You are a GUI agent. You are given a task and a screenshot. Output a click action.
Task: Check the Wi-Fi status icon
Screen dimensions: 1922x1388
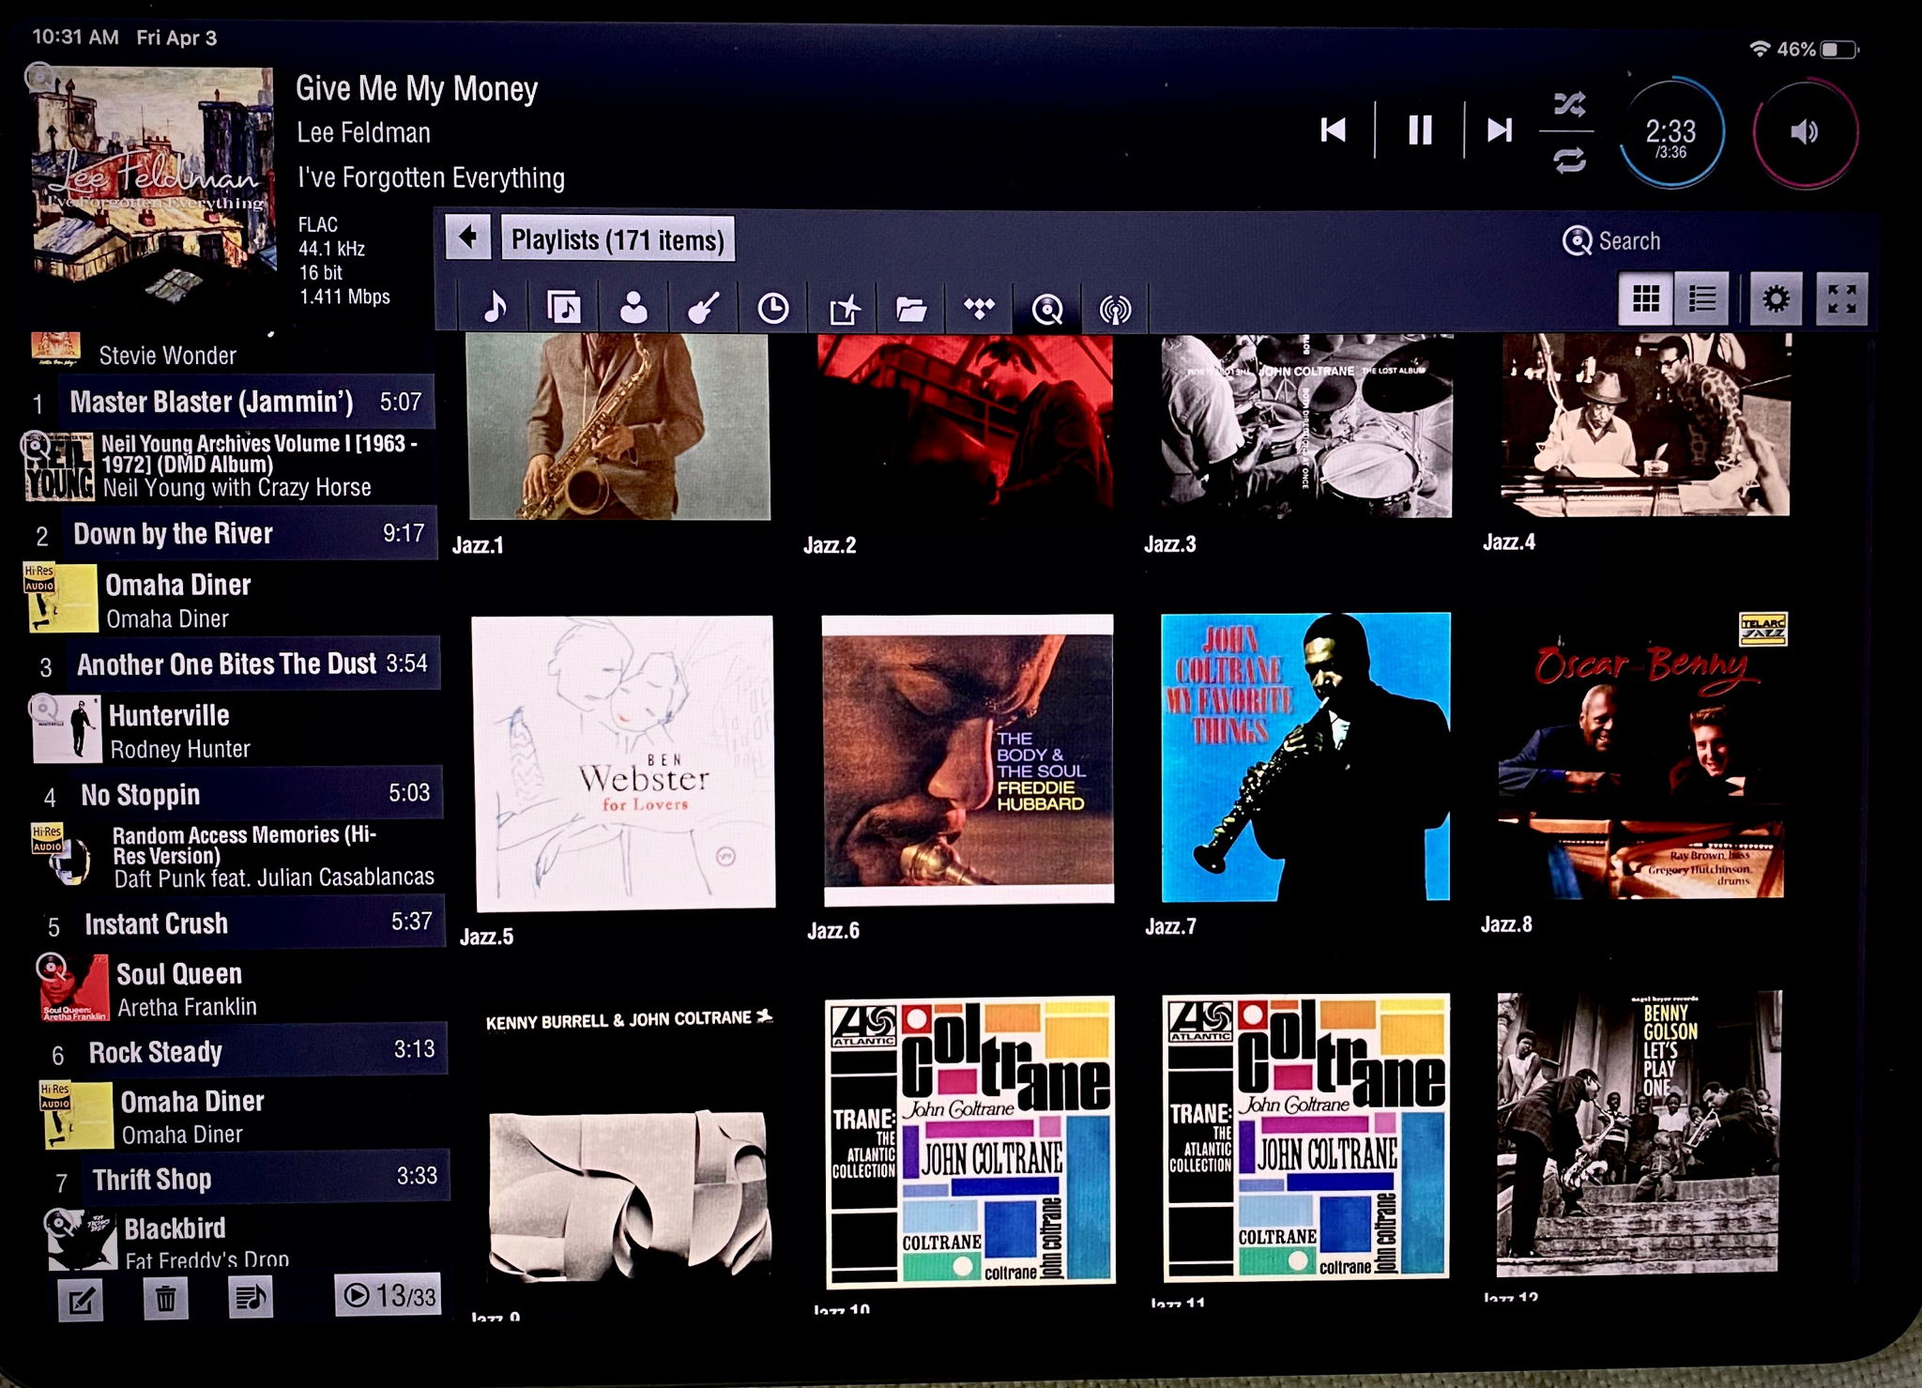[1760, 49]
